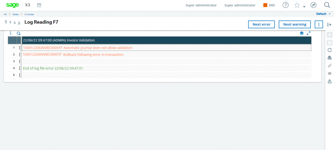Jump to last record arrow

pos(19,22)
